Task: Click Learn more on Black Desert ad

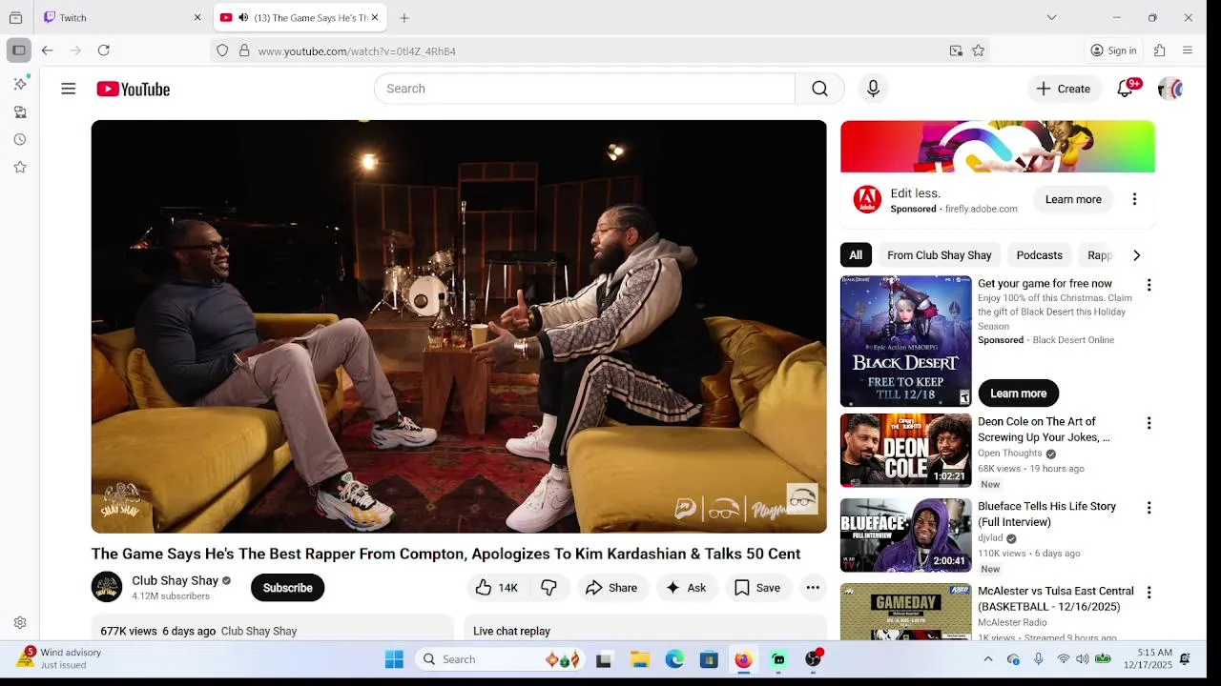Action: pyautogui.click(x=1018, y=393)
